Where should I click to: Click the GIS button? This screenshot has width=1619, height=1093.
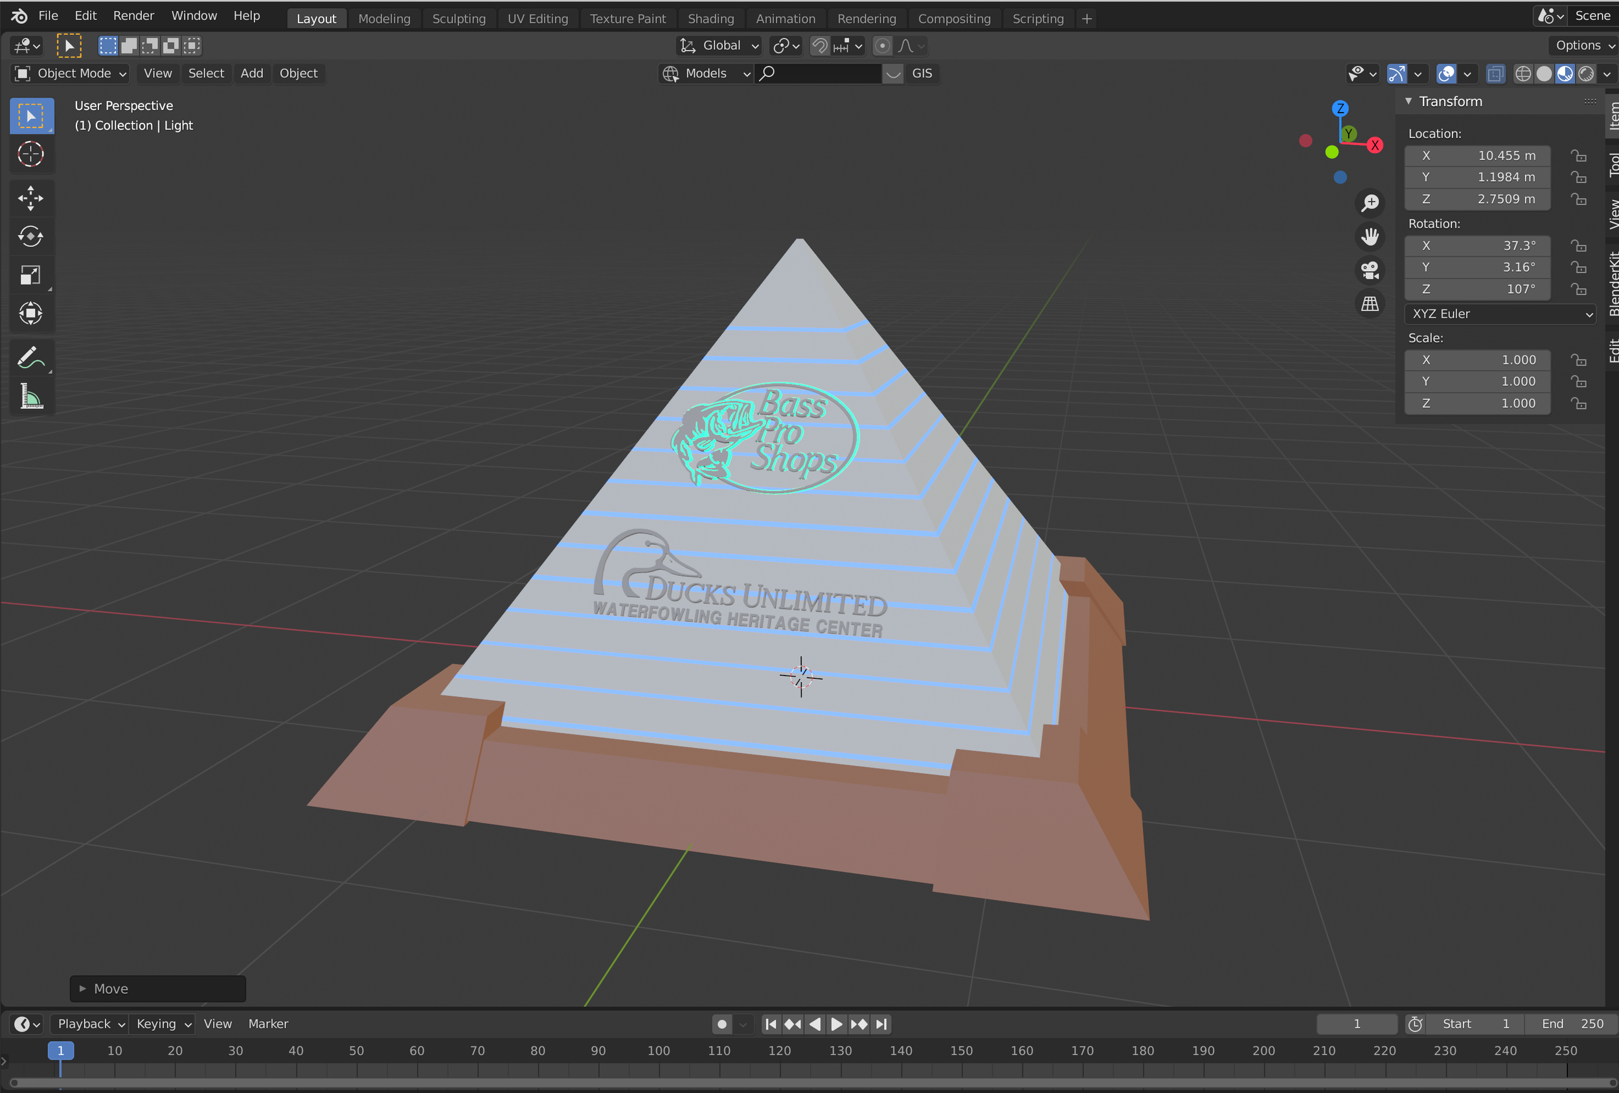pyautogui.click(x=922, y=74)
